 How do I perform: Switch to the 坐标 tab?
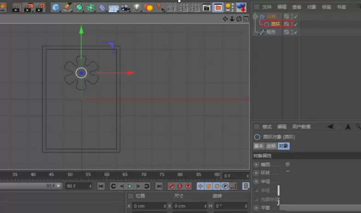point(271,146)
